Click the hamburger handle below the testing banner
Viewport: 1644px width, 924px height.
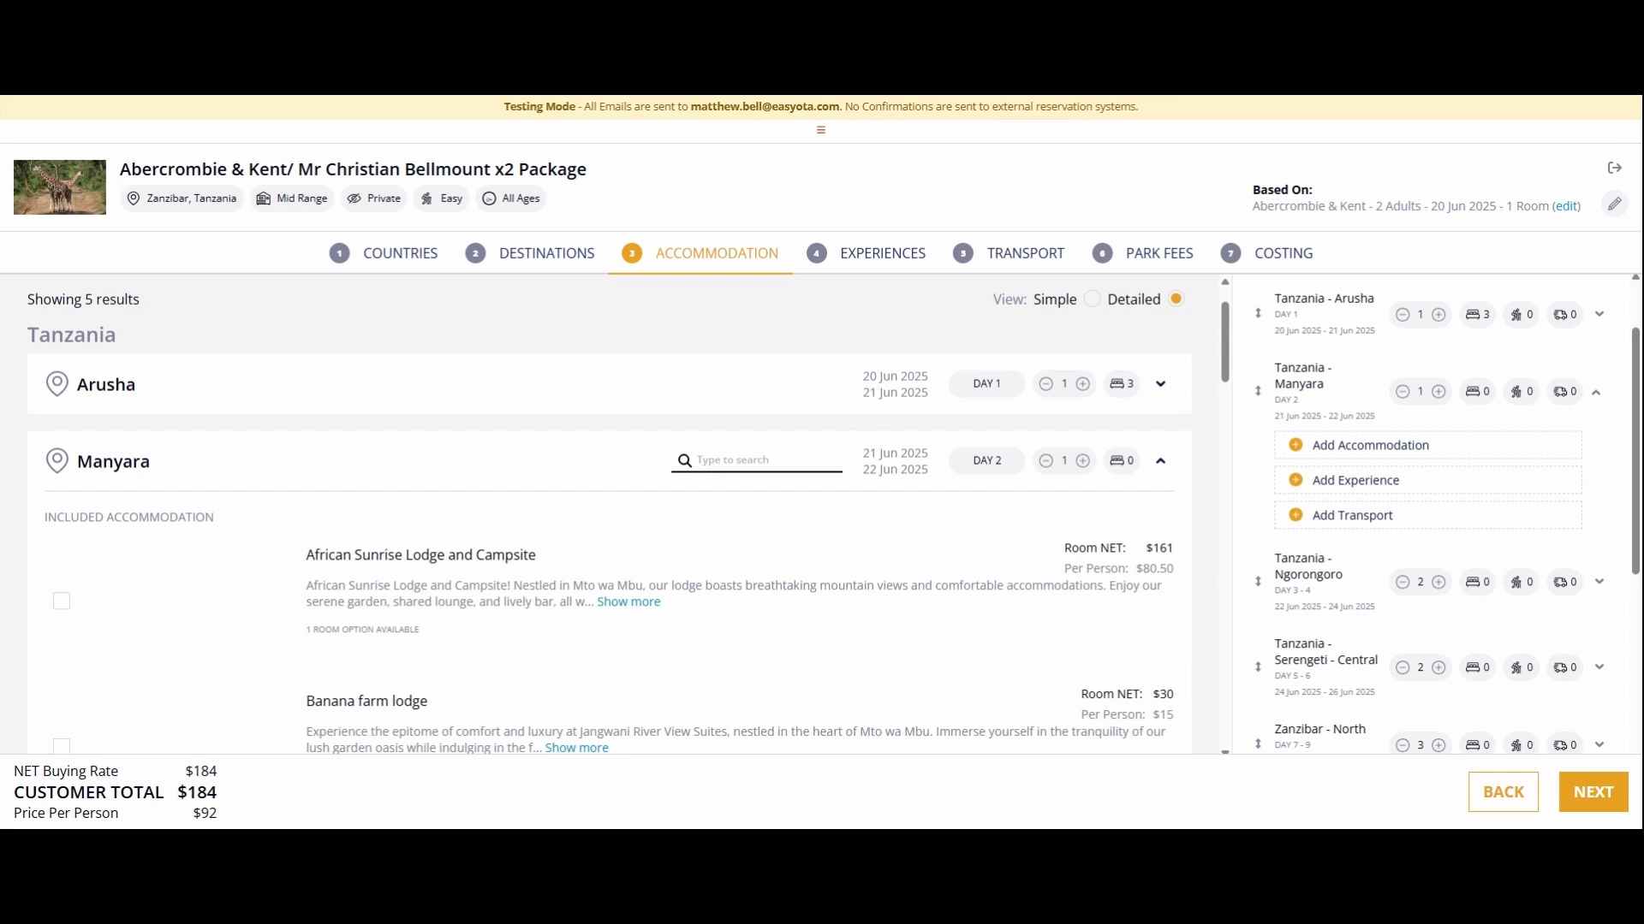pos(821,130)
